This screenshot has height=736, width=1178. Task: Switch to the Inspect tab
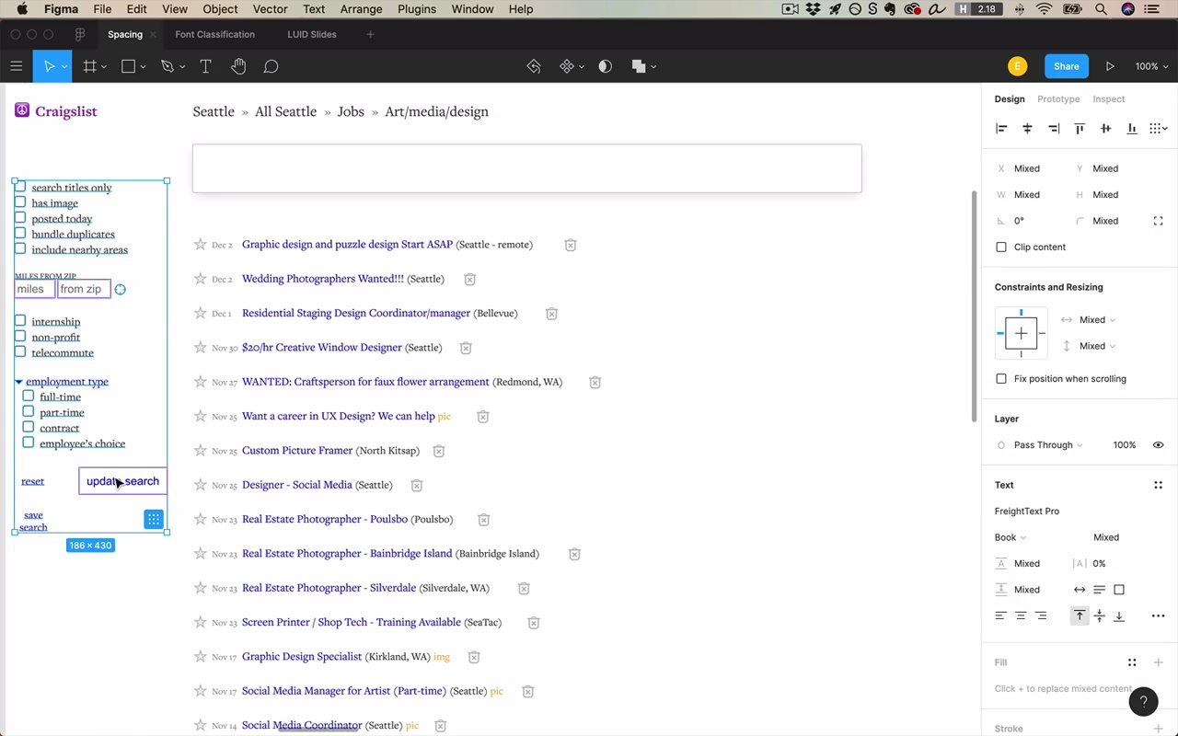point(1109,98)
